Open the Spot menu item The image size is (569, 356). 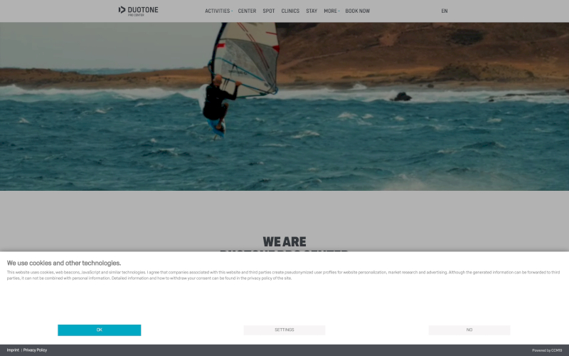point(269,11)
